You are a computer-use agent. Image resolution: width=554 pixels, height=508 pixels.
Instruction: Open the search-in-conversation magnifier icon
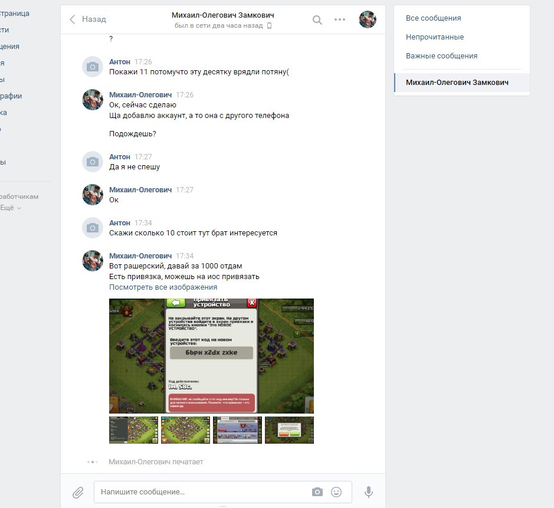tap(317, 20)
